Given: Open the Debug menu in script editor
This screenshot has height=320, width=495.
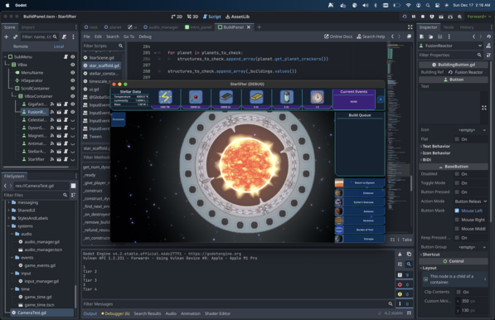Looking at the screenshot, I should click(x=145, y=36).
